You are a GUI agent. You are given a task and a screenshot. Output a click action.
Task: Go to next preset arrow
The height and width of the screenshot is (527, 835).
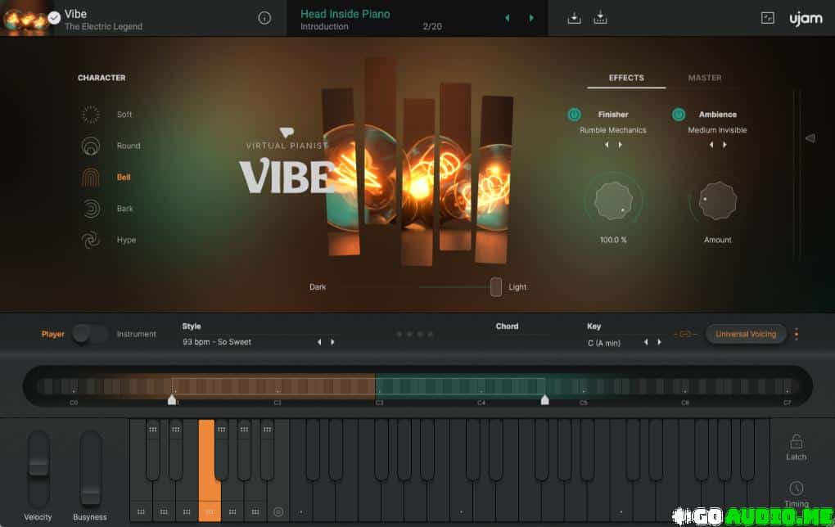click(x=531, y=18)
